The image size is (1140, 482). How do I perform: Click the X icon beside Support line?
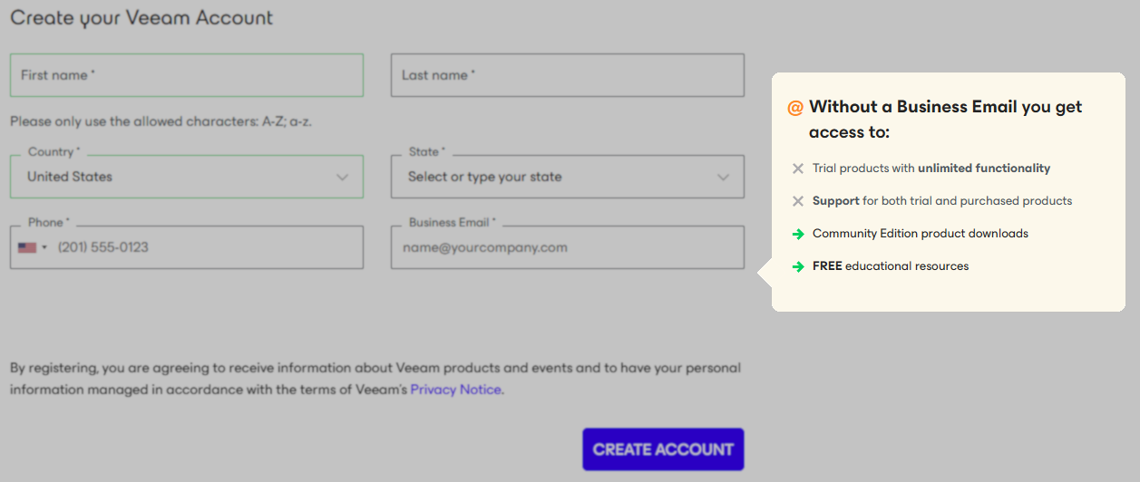798,201
